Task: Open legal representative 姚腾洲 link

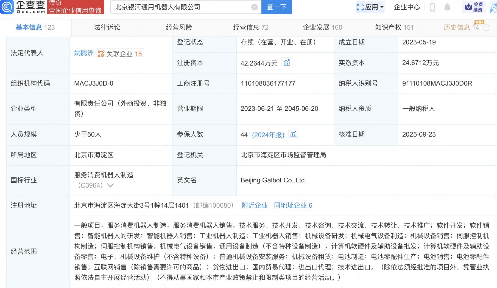Action: tap(84, 53)
